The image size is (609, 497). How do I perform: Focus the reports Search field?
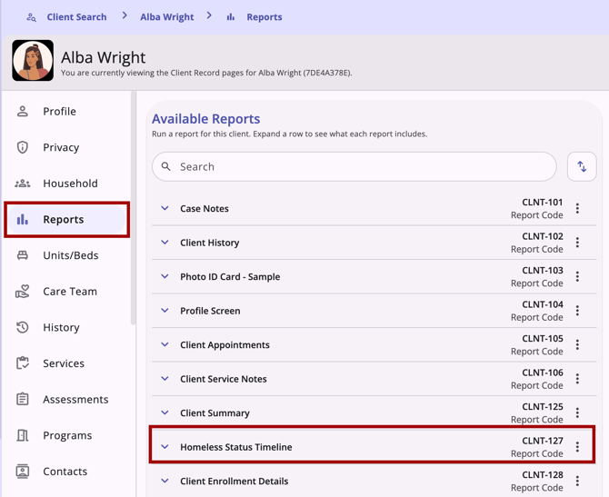(x=354, y=166)
